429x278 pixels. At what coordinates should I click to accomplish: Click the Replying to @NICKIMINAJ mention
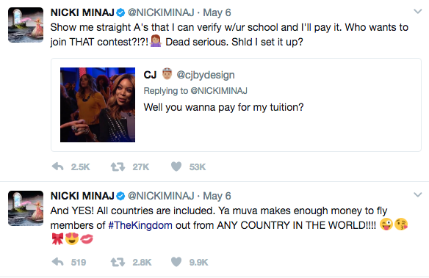(219, 91)
